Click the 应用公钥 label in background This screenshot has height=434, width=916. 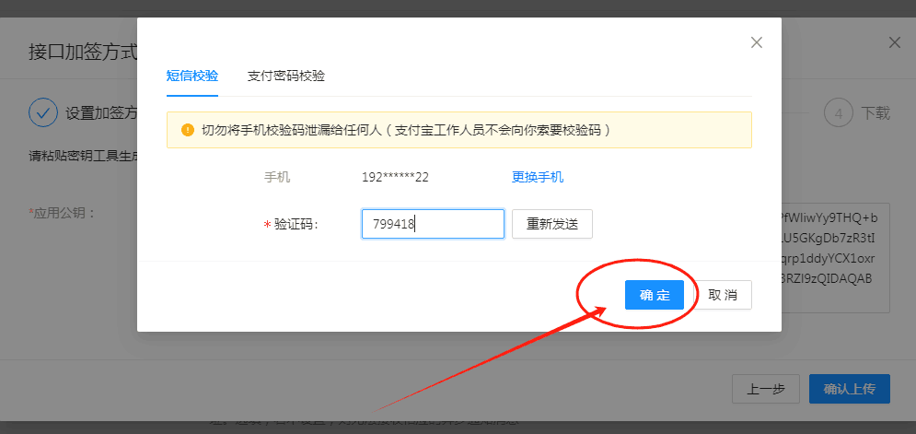click(62, 213)
